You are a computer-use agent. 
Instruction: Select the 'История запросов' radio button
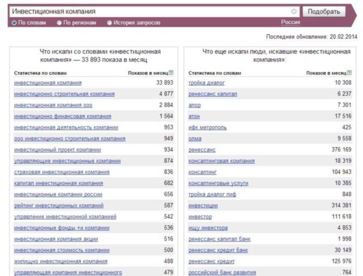110,23
